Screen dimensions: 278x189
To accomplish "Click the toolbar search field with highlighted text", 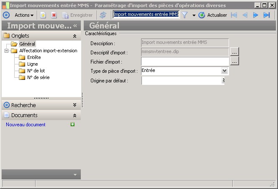I will tap(146, 14).
